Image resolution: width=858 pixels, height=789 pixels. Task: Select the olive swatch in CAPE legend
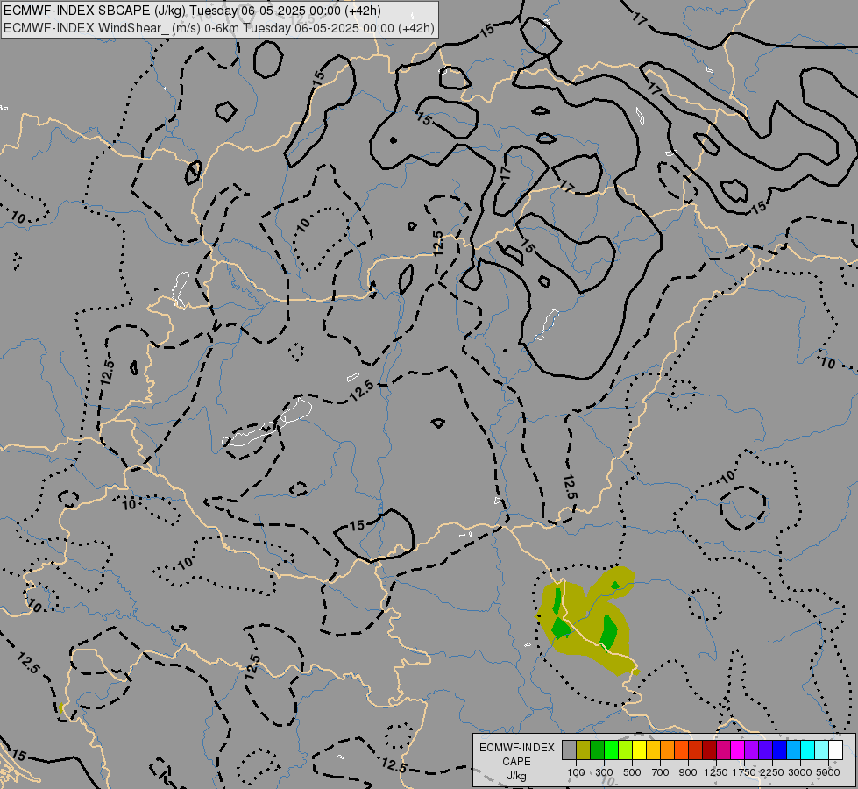click(x=584, y=750)
